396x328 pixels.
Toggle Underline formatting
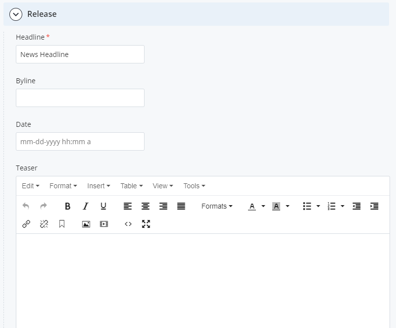tap(103, 206)
